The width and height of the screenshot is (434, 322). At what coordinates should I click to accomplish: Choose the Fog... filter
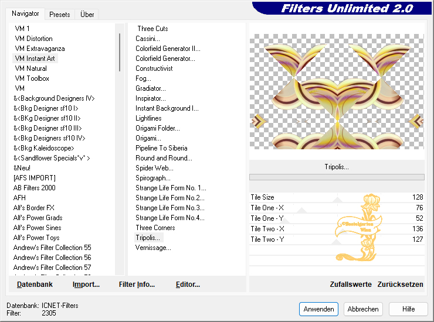(x=143, y=78)
